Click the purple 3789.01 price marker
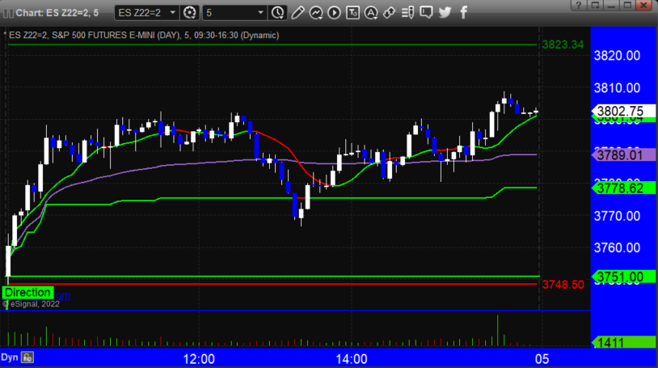Viewport: 658px width, 368px height. pos(623,155)
